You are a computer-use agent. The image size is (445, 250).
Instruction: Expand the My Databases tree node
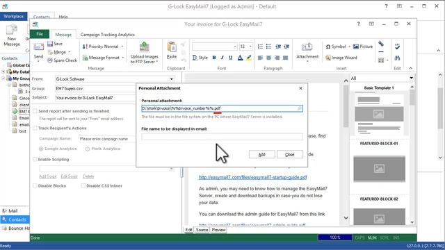point(3,72)
